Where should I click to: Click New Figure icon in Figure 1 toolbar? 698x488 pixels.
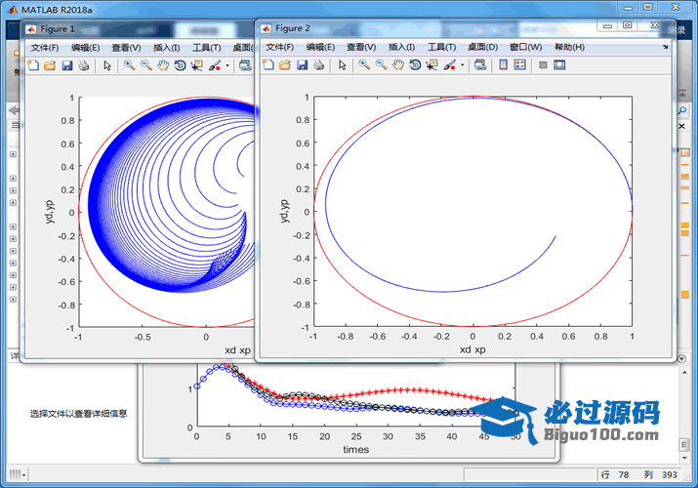[x=33, y=65]
